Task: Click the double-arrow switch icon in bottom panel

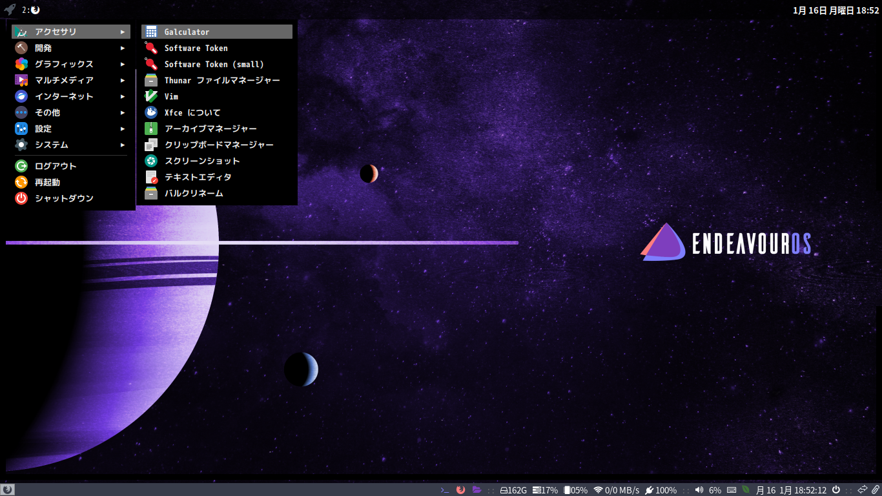Action: tap(862, 490)
